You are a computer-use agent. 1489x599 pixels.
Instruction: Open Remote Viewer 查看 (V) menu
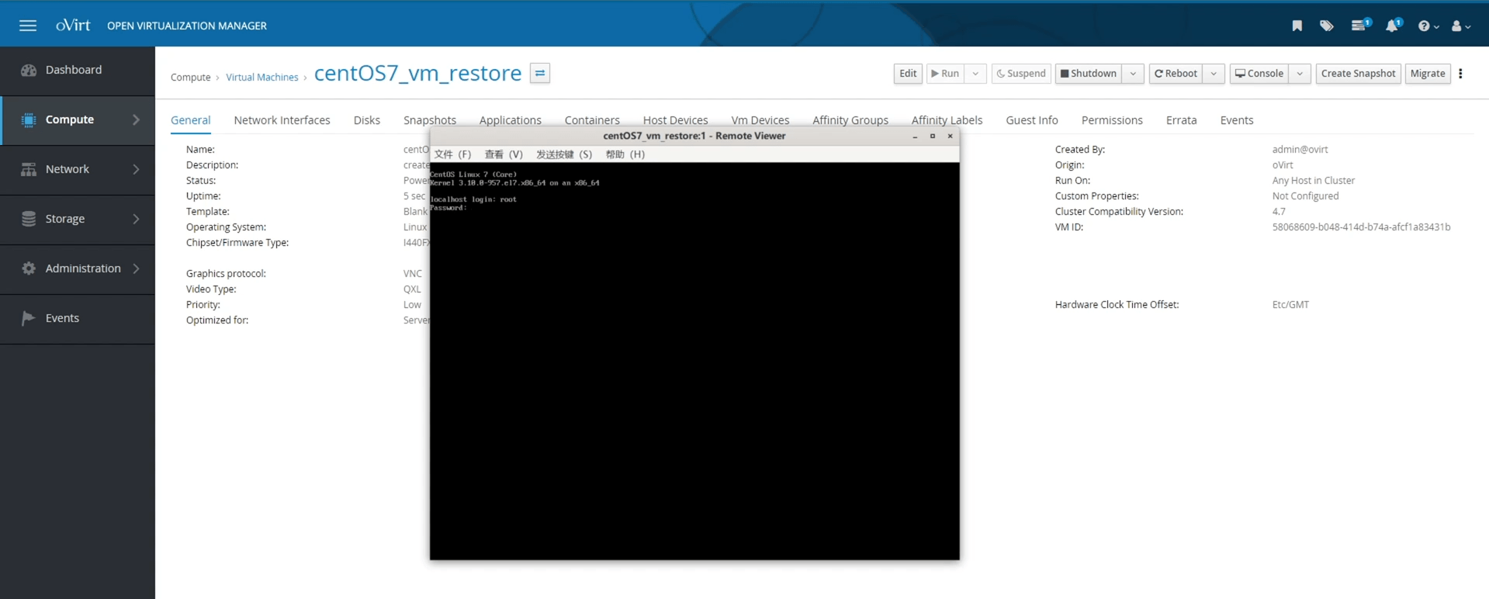[x=504, y=154]
